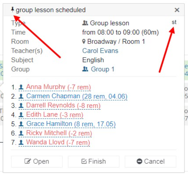188x177 pixels.
Task: Select Grace Hamilton (8 rem, 17.05)
Action: pos(71,124)
